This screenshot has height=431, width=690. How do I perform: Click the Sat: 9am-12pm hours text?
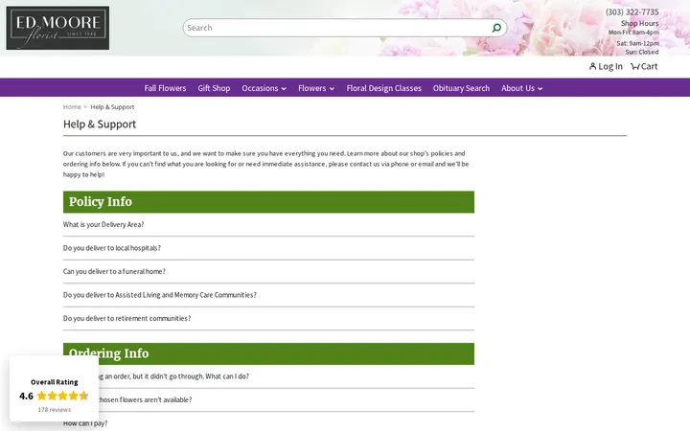point(637,43)
